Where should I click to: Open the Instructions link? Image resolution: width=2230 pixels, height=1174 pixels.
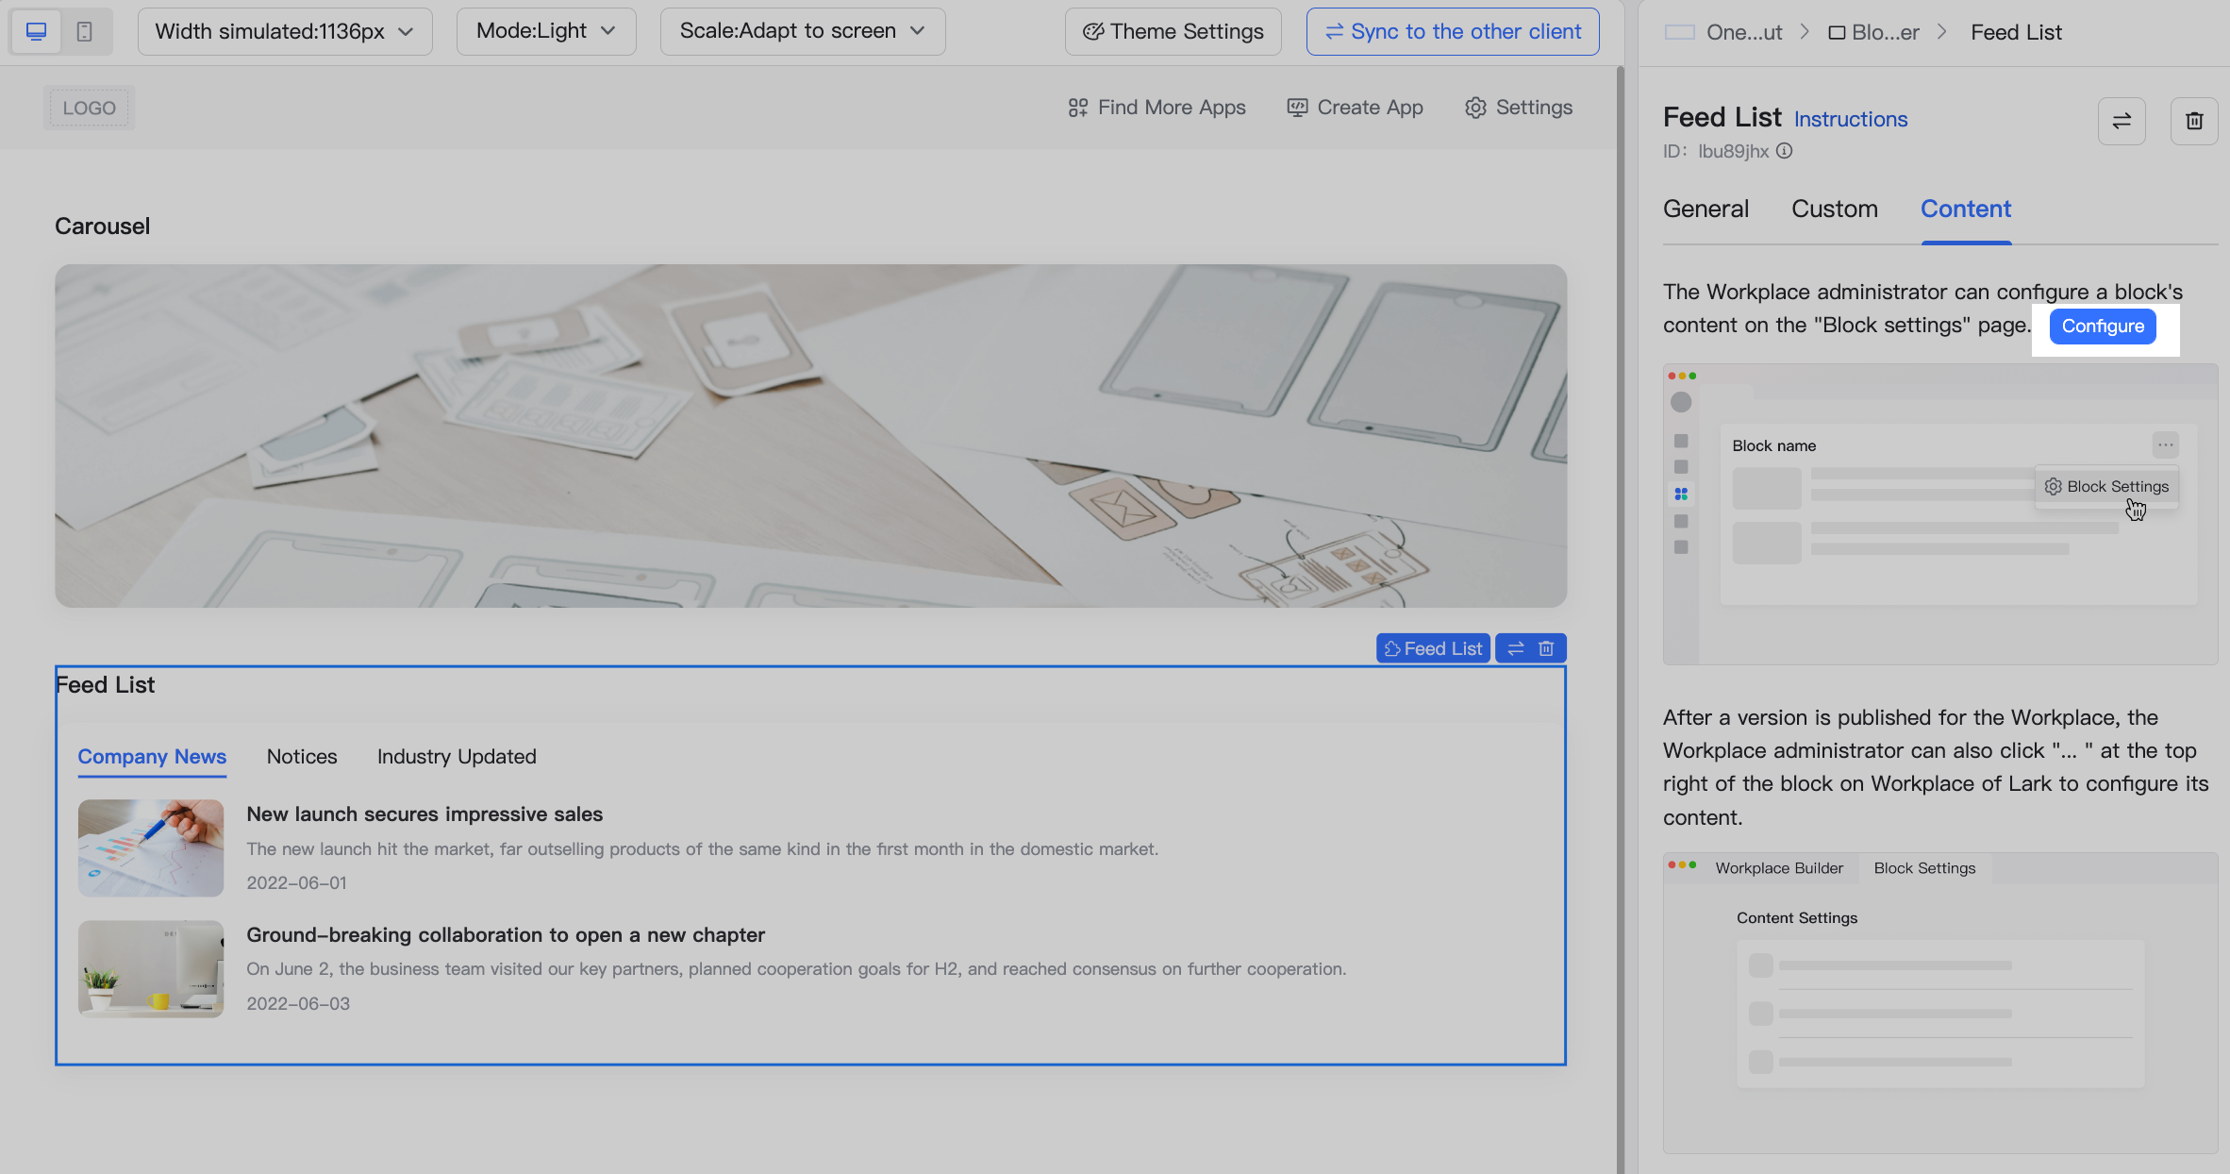1850,119
